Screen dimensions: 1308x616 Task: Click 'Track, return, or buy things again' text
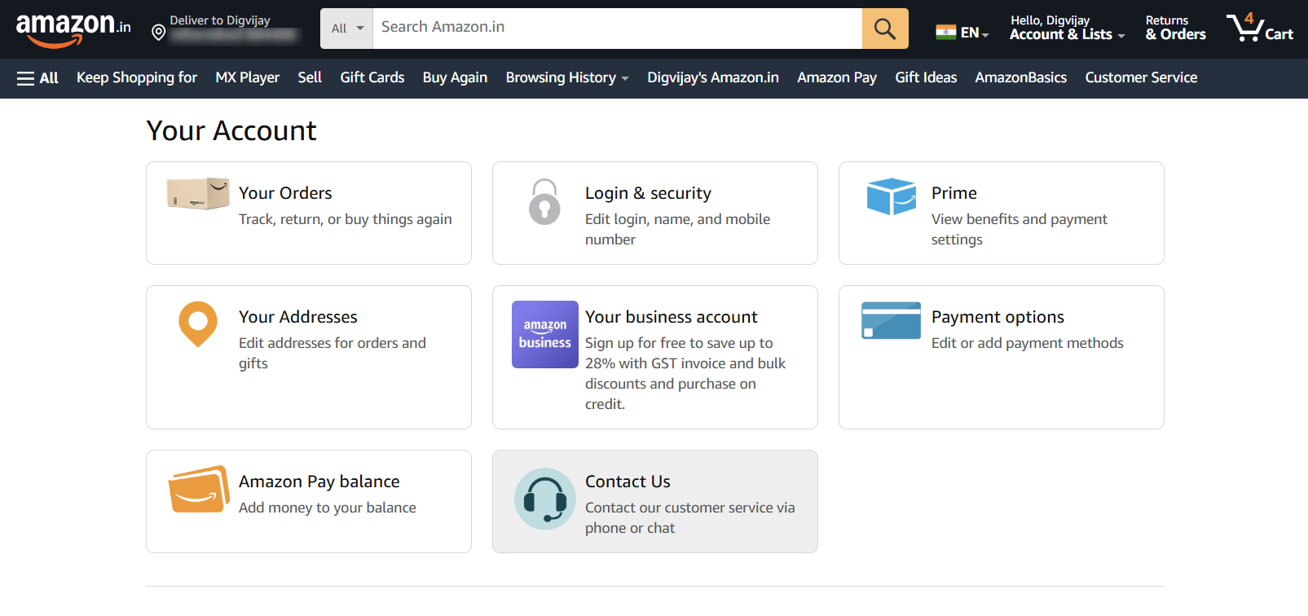coord(346,219)
